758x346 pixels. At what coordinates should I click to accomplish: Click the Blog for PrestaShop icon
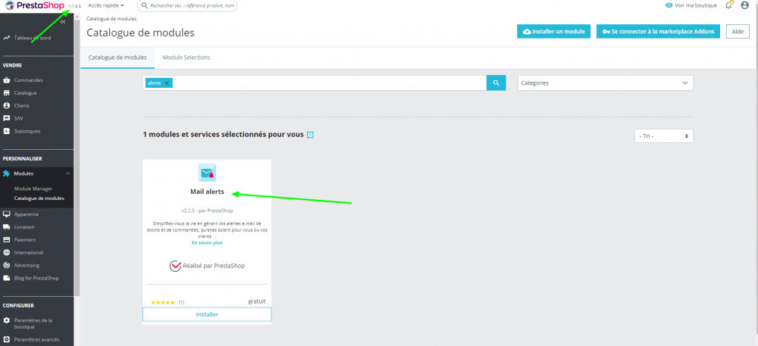pos(7,278)
